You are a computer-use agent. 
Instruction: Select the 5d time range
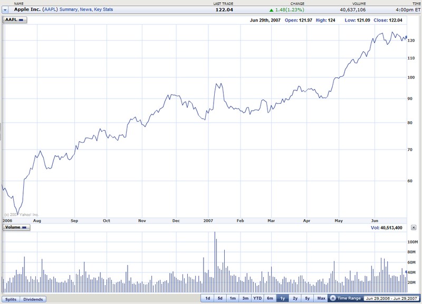click(x=220, y=298)
